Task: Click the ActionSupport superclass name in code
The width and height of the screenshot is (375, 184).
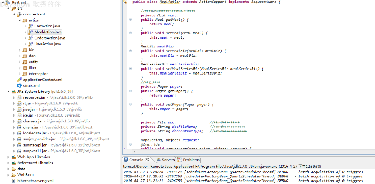Action: click(x=212, y=2)
